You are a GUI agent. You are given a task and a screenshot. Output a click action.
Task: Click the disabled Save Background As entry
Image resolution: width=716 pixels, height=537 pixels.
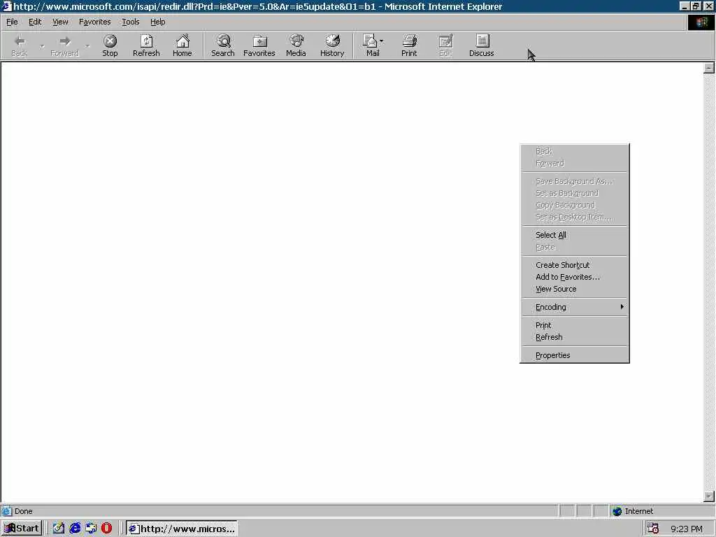point(575,181)
